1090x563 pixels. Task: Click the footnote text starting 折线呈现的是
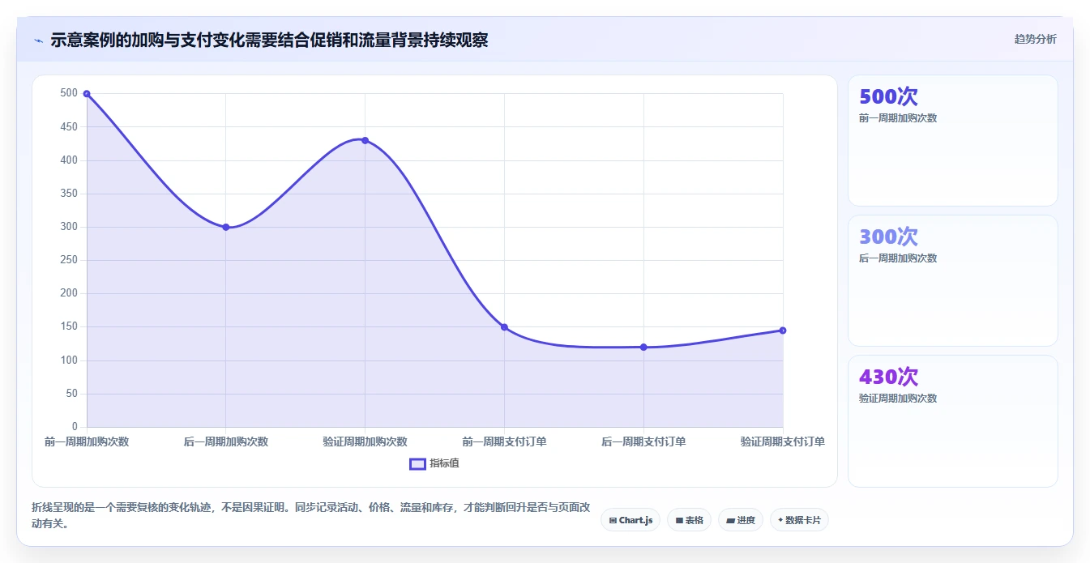(x=311, y=515)
